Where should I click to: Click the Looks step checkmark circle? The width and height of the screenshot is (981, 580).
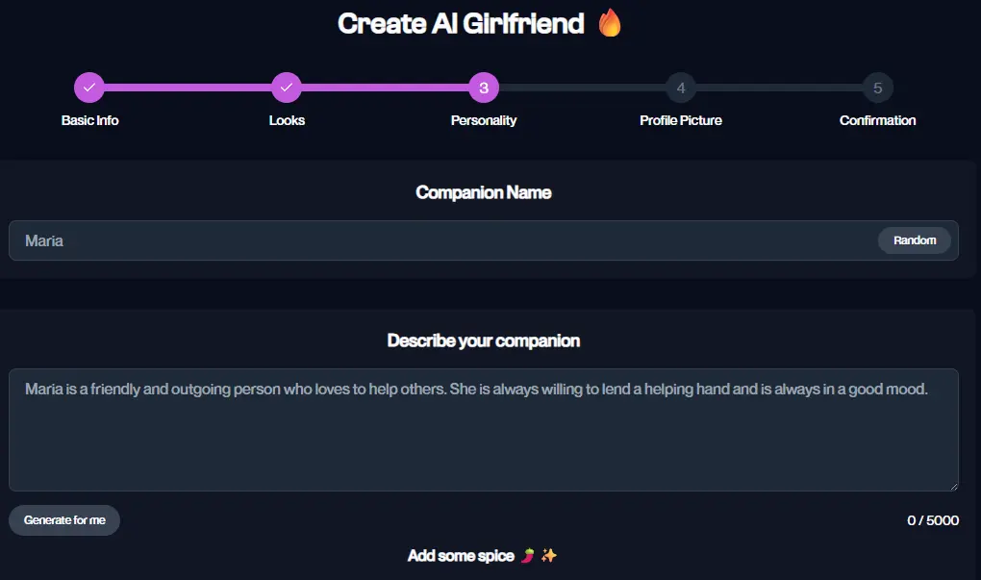click(287, 88)
